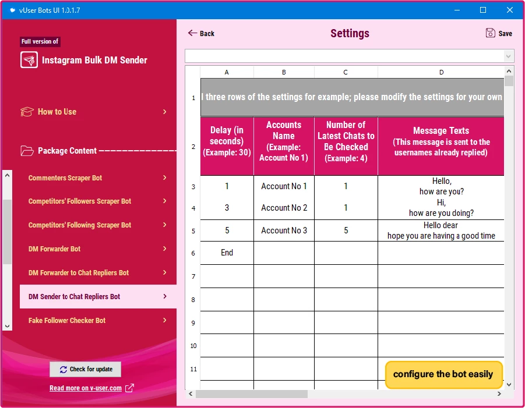Select column D header
This screenshot has height=408, width=525.
tap(441, 72)
